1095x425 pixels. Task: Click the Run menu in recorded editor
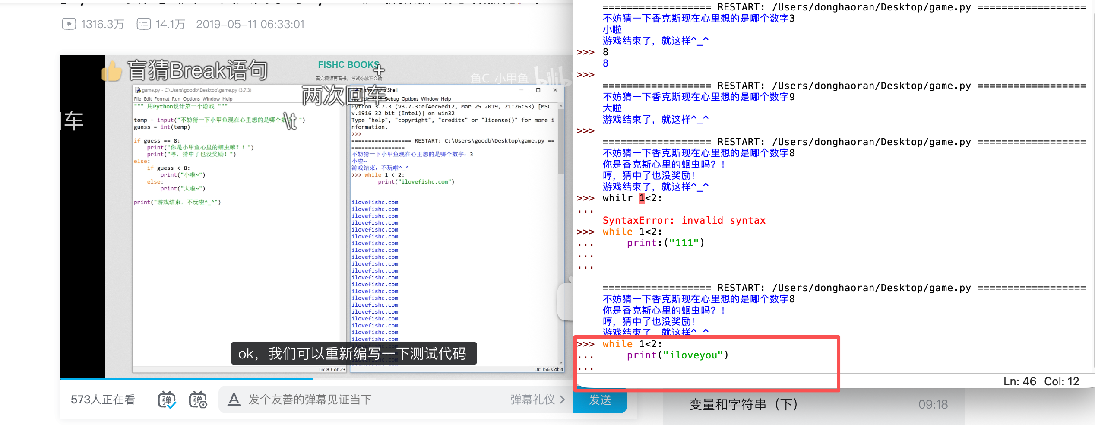(x=176, y=99)
